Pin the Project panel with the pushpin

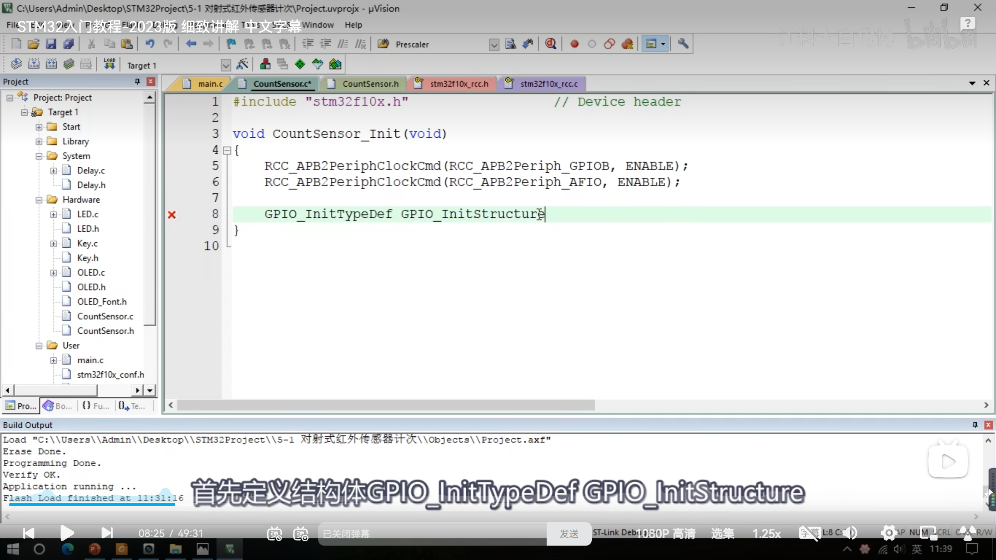137,81
